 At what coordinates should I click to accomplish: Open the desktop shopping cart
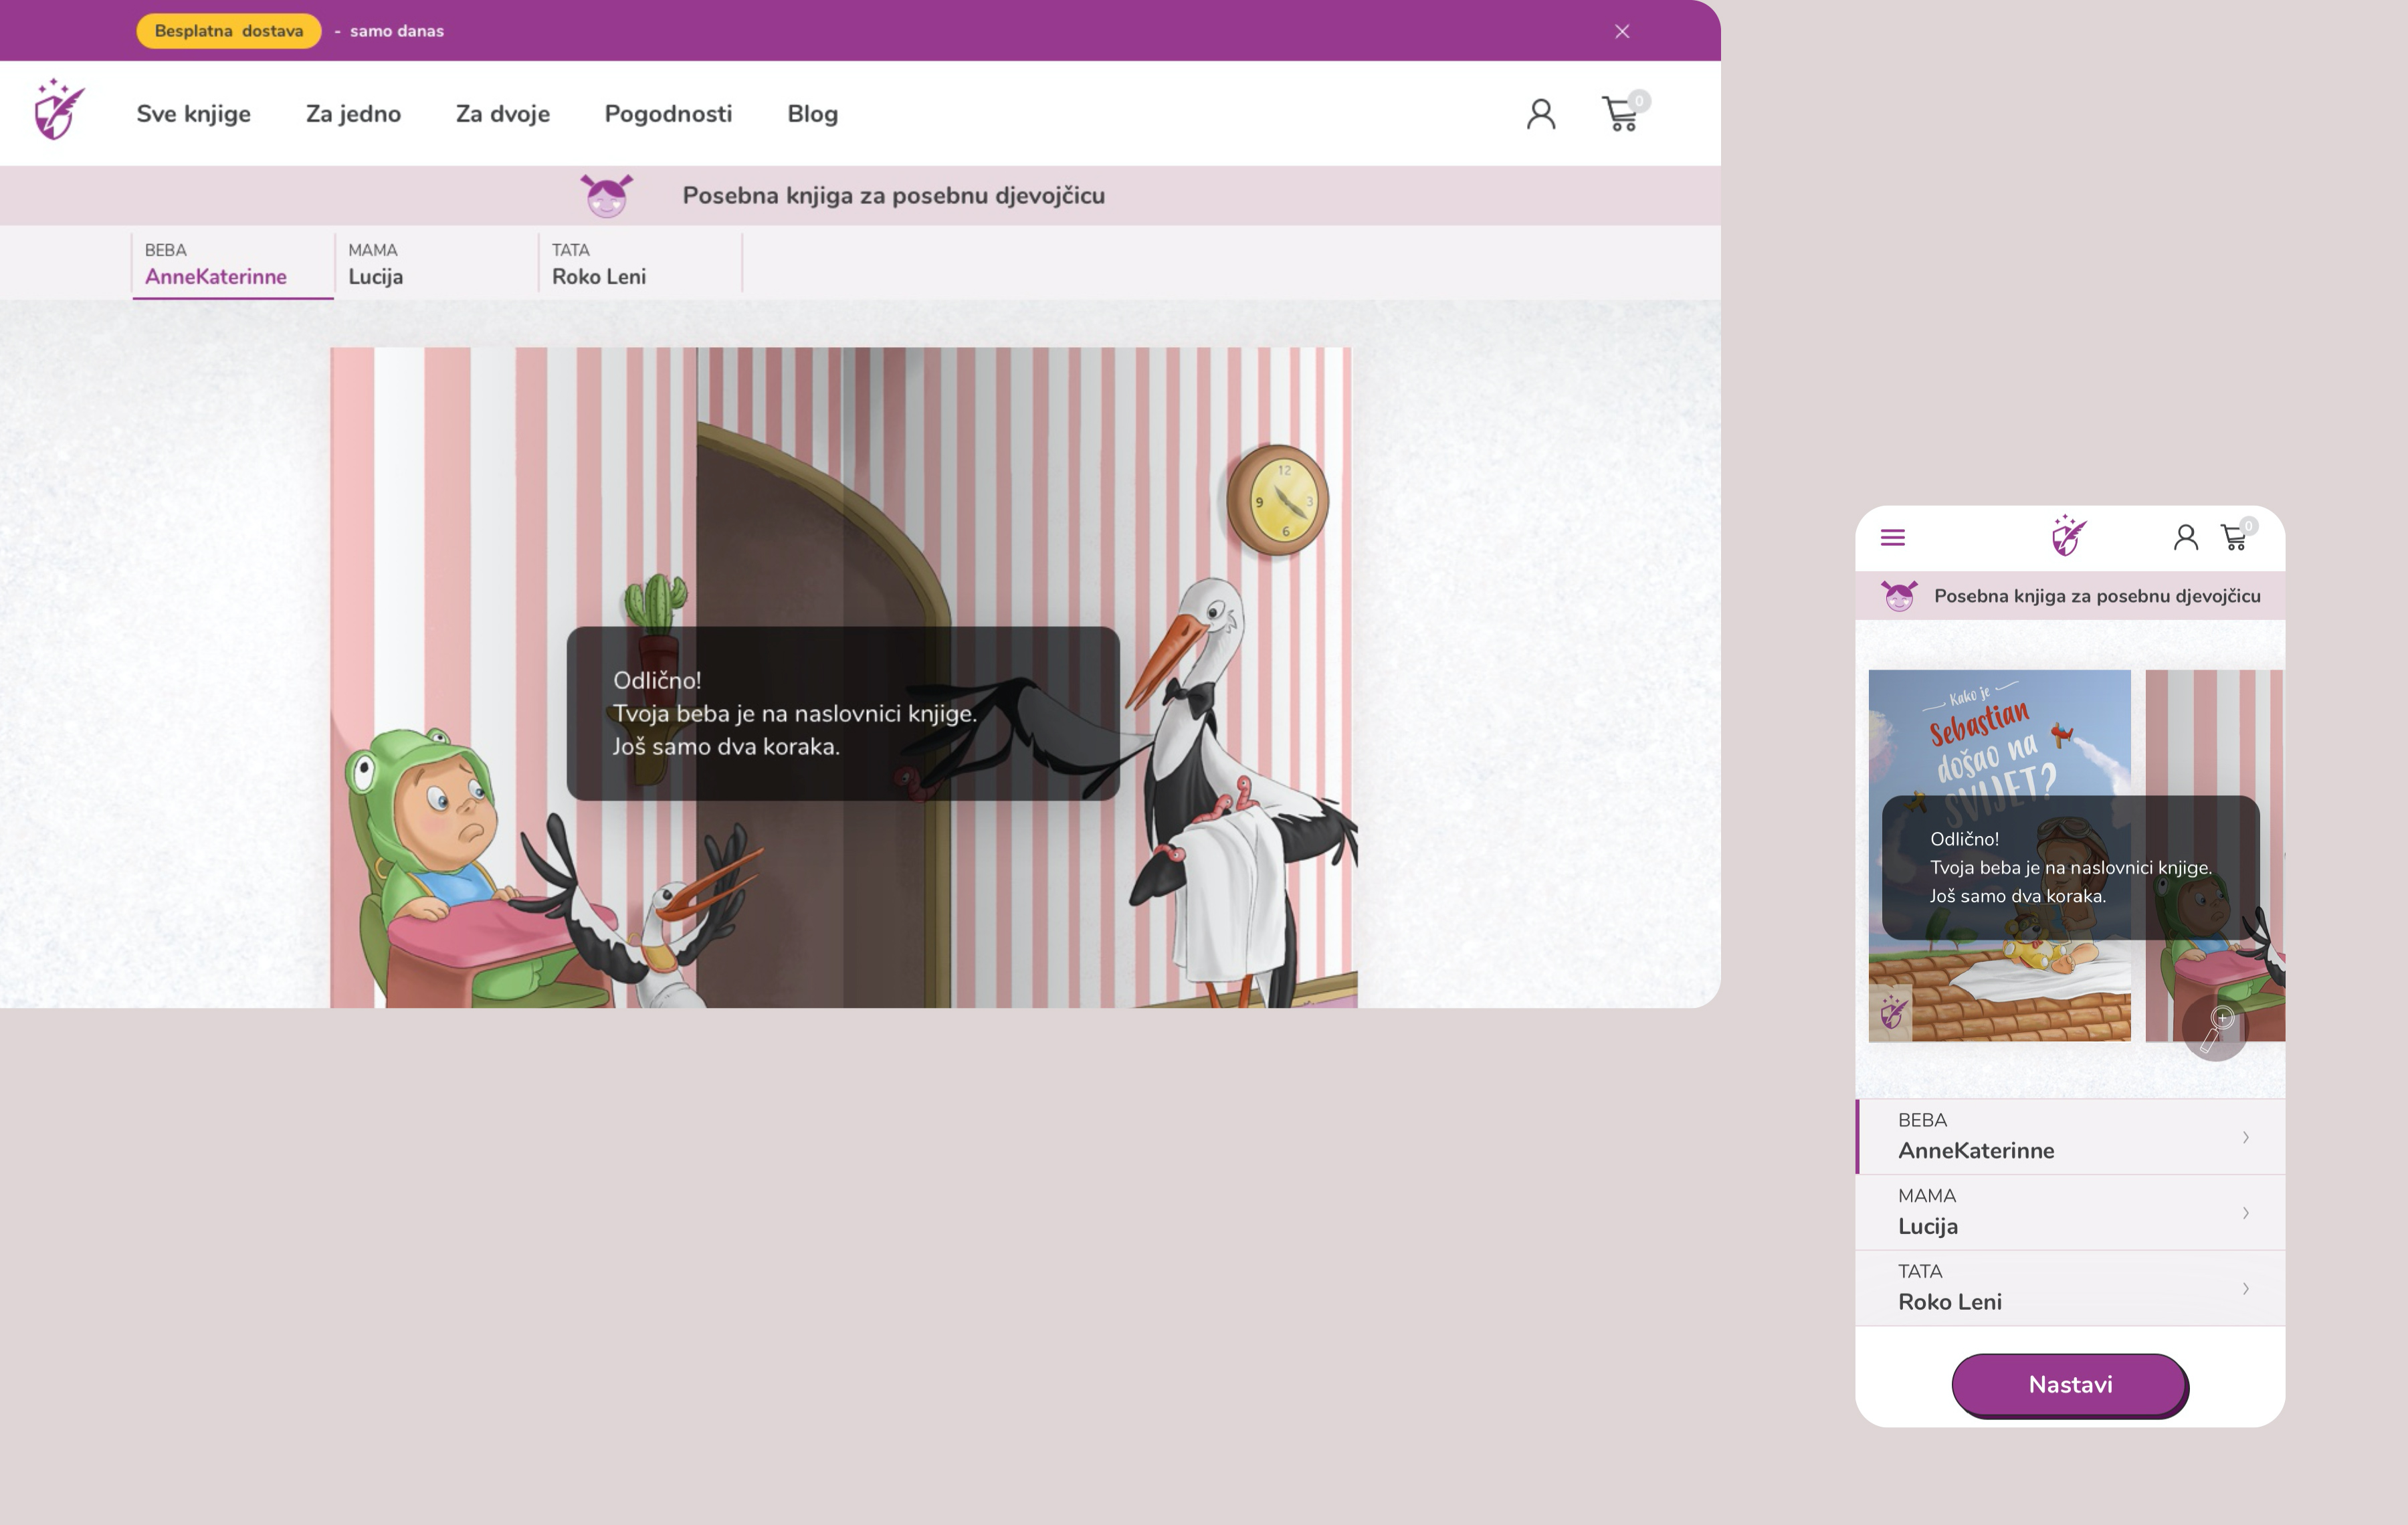click(1621, 114)
